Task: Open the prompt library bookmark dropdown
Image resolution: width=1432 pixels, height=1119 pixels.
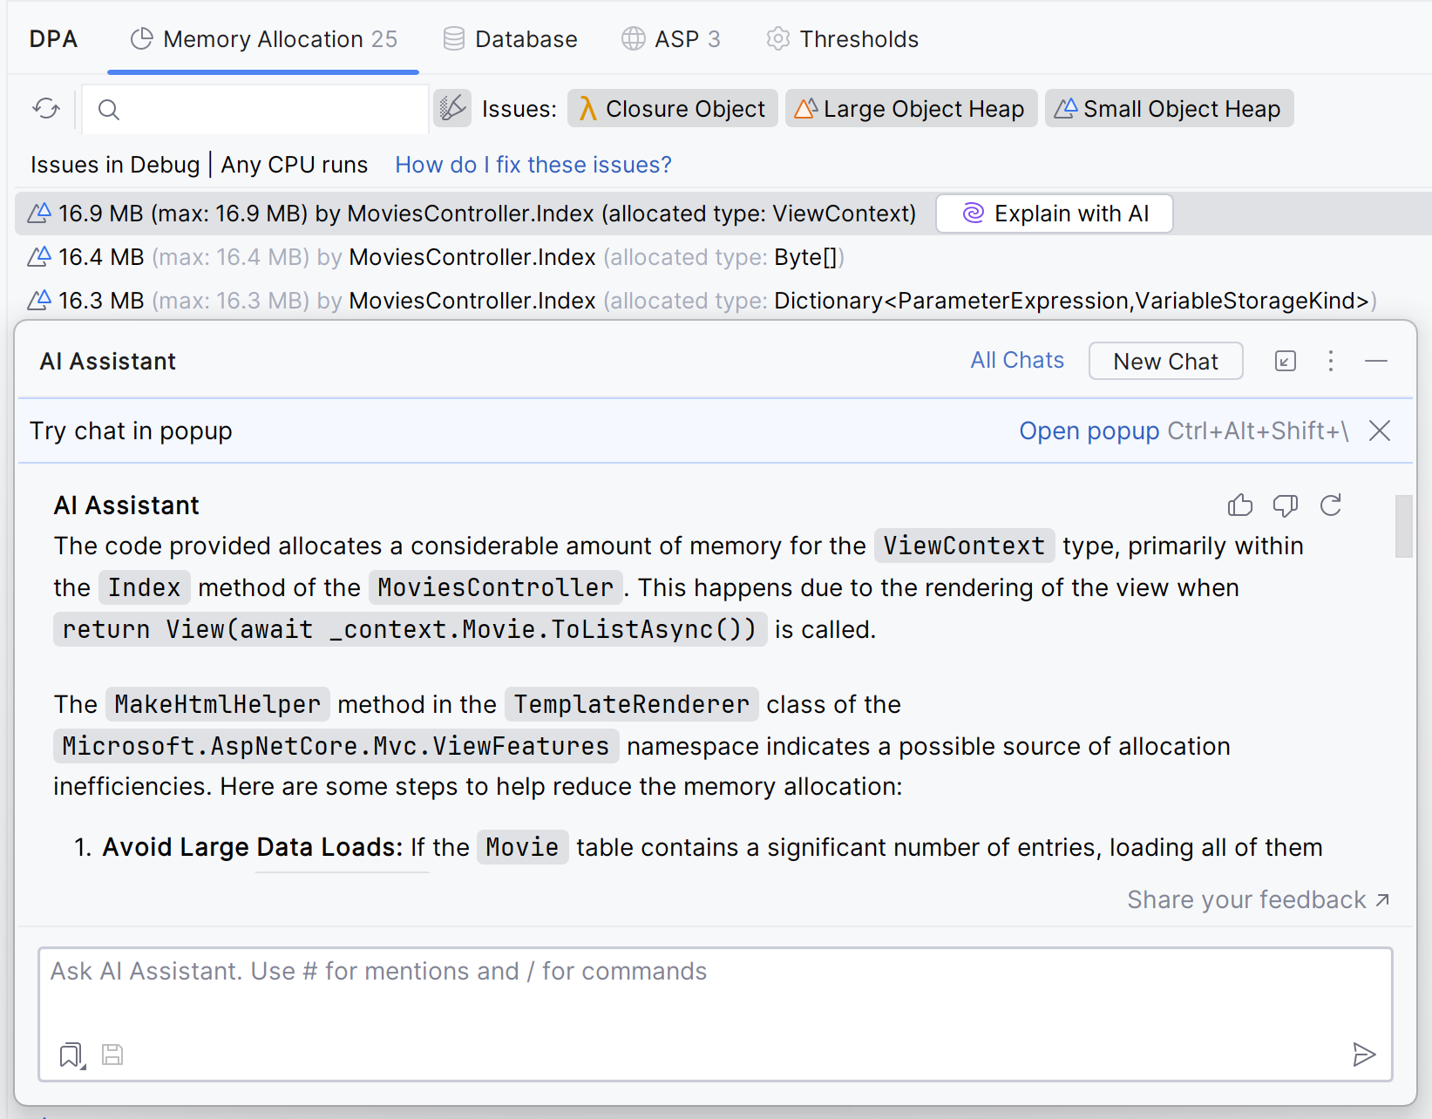Action: (x=71, y=1055)
